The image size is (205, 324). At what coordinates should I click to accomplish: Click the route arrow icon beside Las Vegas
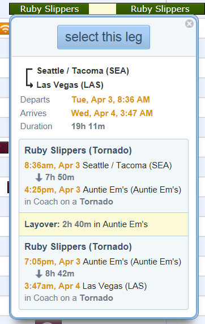(29, 78)
